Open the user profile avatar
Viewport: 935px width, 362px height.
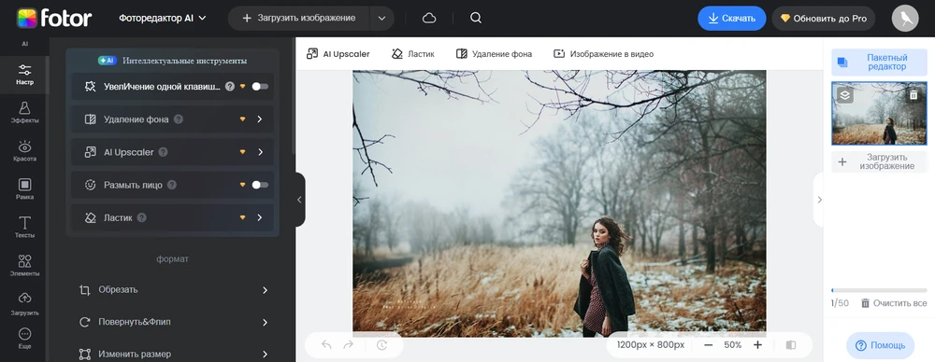(904, 19)
